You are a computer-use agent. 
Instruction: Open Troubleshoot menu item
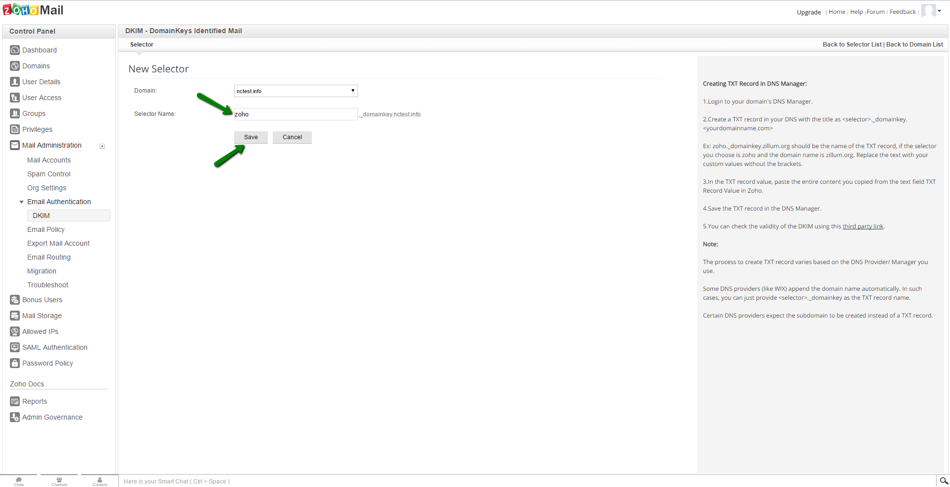tap(48, 285)
